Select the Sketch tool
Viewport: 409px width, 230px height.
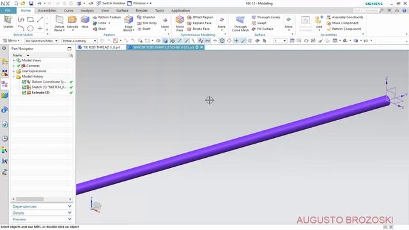(x=8, y=22)
